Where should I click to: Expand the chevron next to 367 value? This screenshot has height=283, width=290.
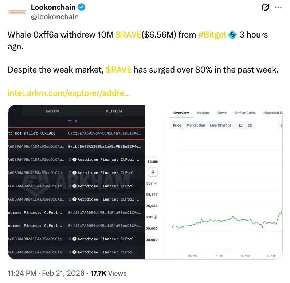pos(156,183)
